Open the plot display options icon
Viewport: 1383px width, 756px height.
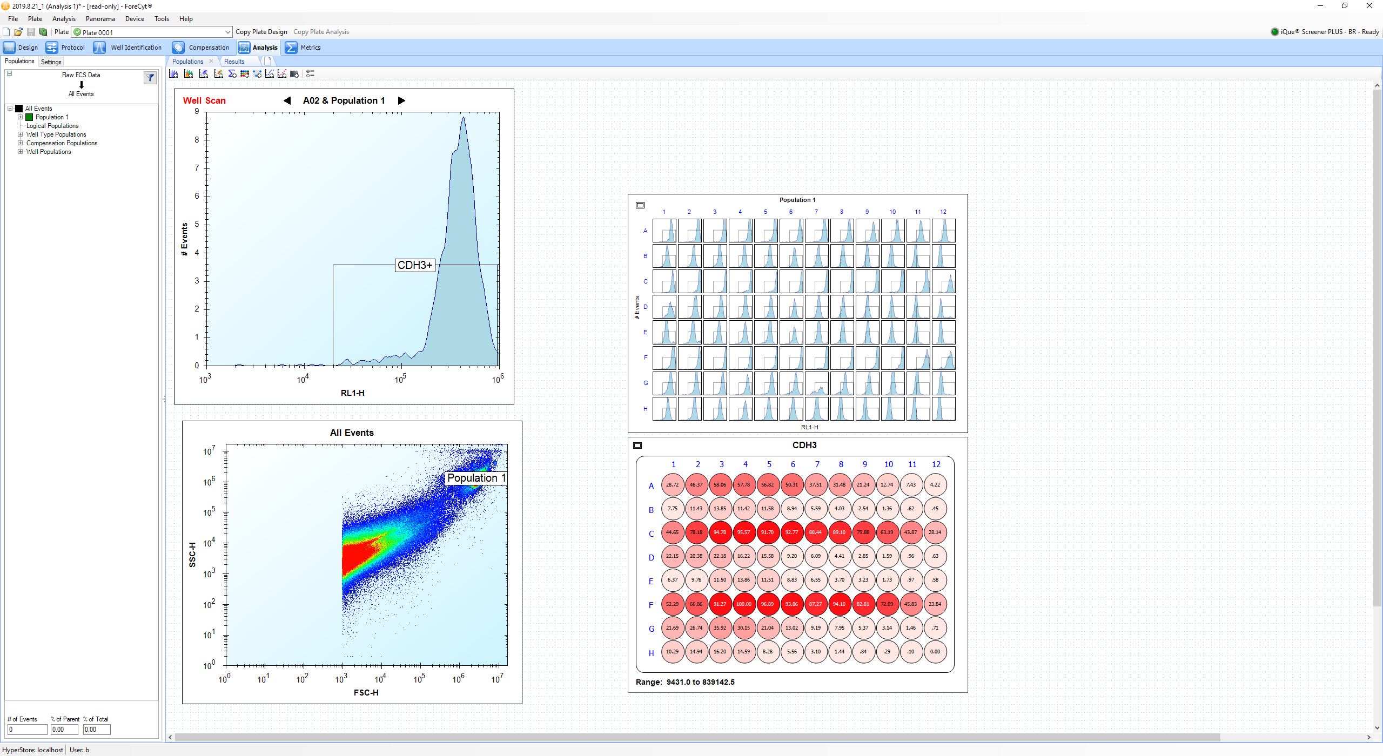tap(311, 74)
